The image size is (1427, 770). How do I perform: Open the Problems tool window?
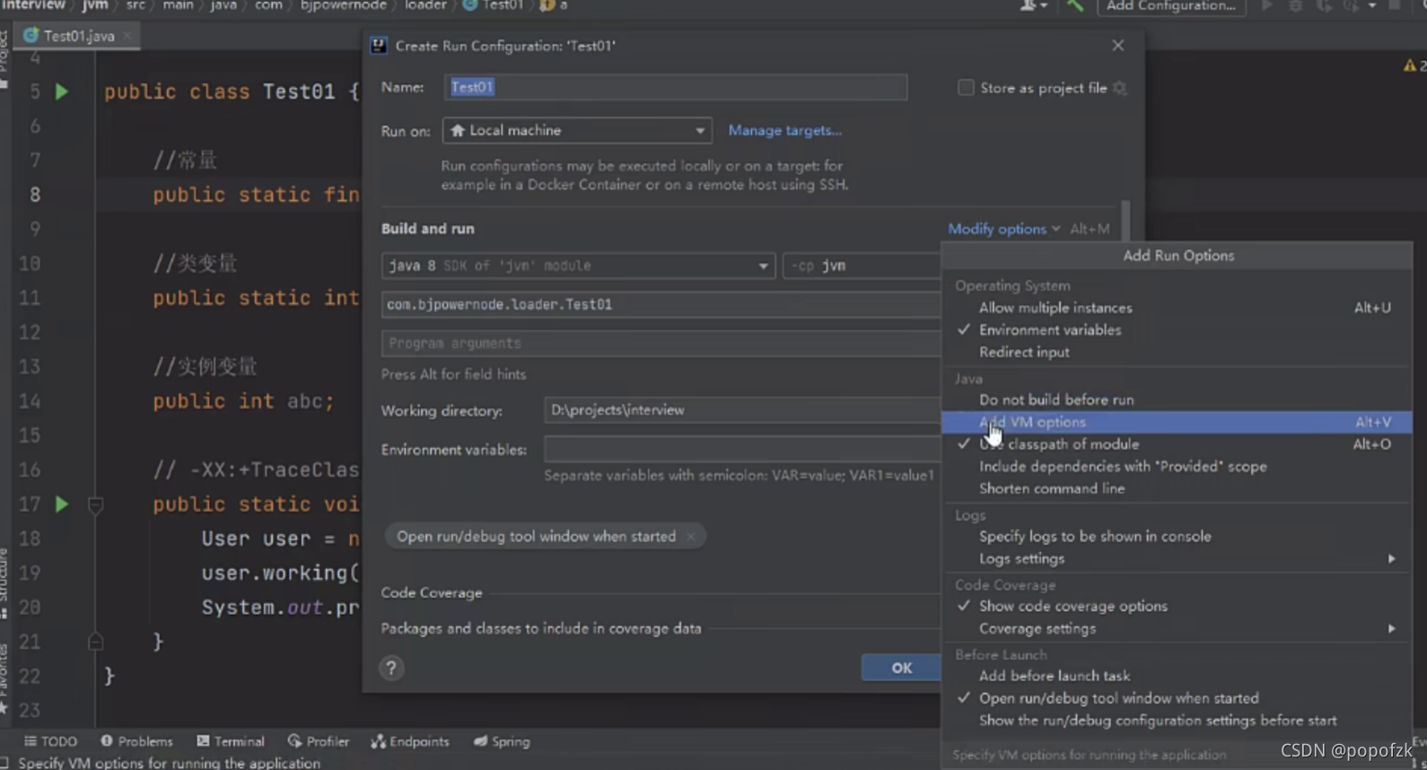[136, 741]
